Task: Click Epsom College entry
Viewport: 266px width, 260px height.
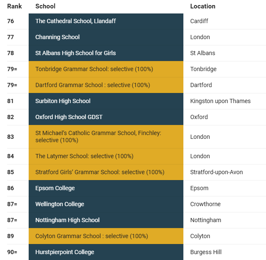Action: click(55, 188)
